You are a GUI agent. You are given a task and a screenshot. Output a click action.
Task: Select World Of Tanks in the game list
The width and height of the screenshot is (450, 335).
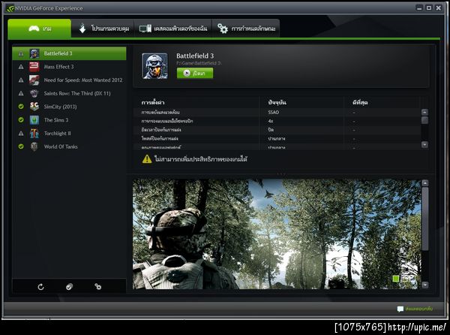tap(69, 146)
